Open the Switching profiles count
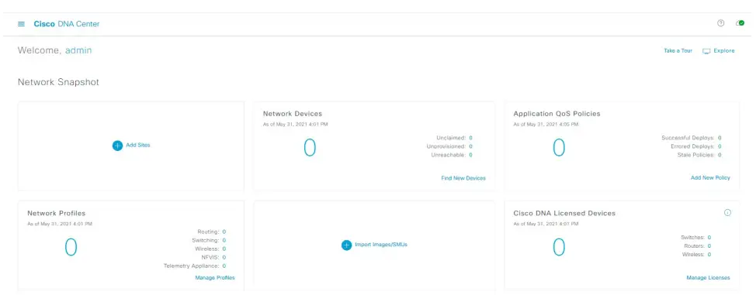The width and height of the screenshot is (756, 295). 224,240
